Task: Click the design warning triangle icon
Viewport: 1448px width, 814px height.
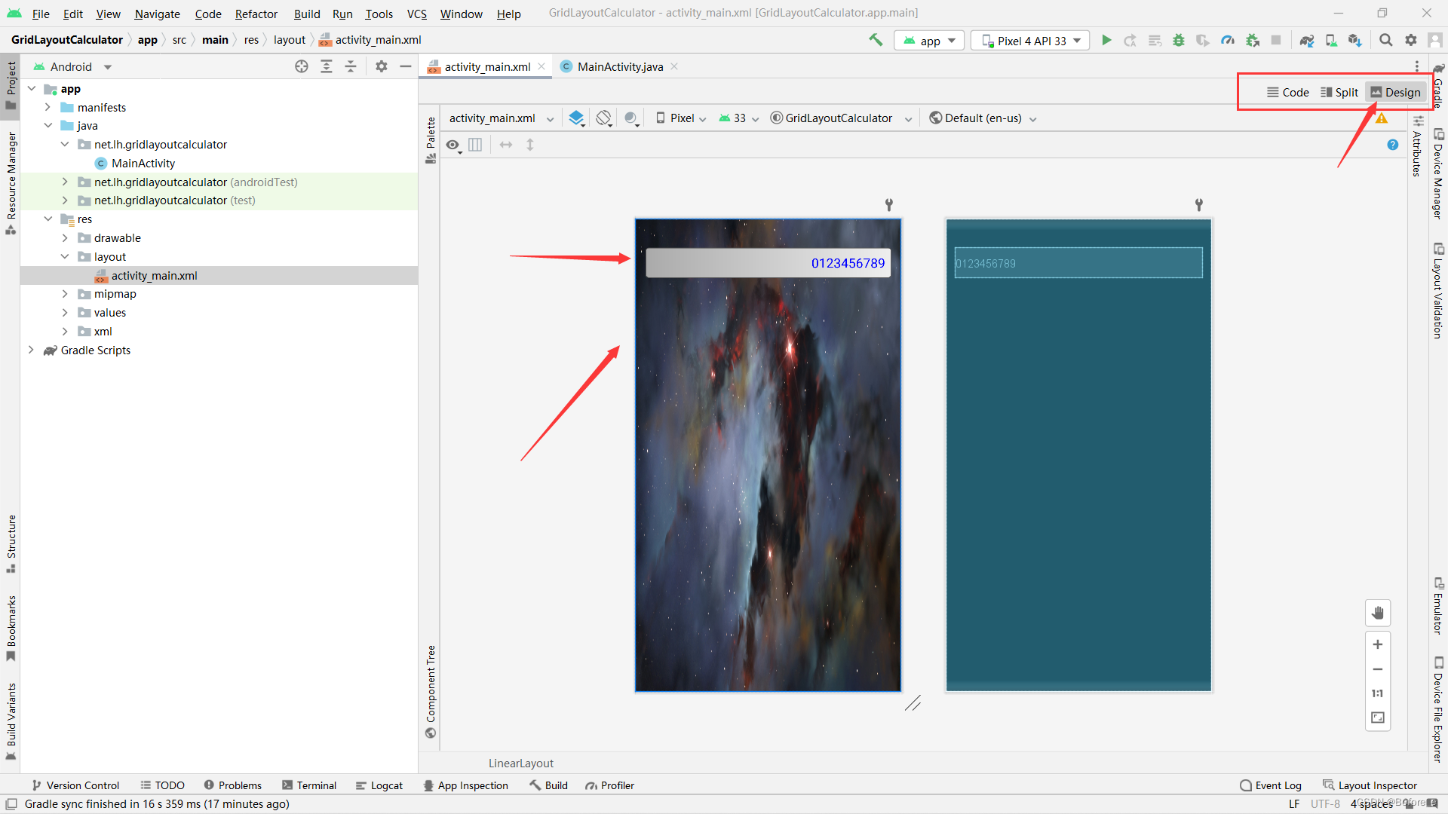Action: 1381,118
